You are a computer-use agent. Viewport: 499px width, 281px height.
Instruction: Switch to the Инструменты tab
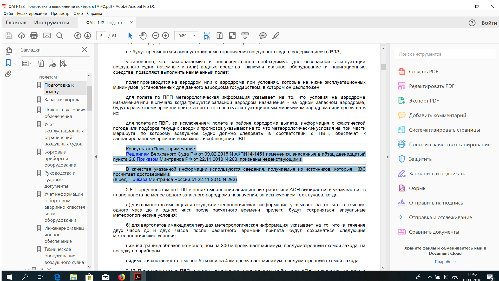[x=51, y=23]
